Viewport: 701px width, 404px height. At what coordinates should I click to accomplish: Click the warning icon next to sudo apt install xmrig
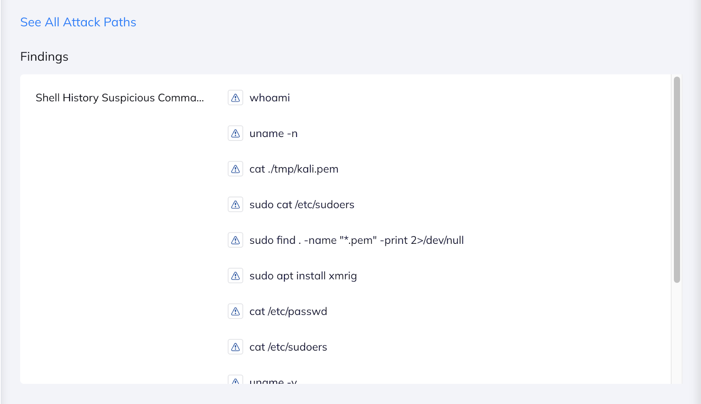236,275
